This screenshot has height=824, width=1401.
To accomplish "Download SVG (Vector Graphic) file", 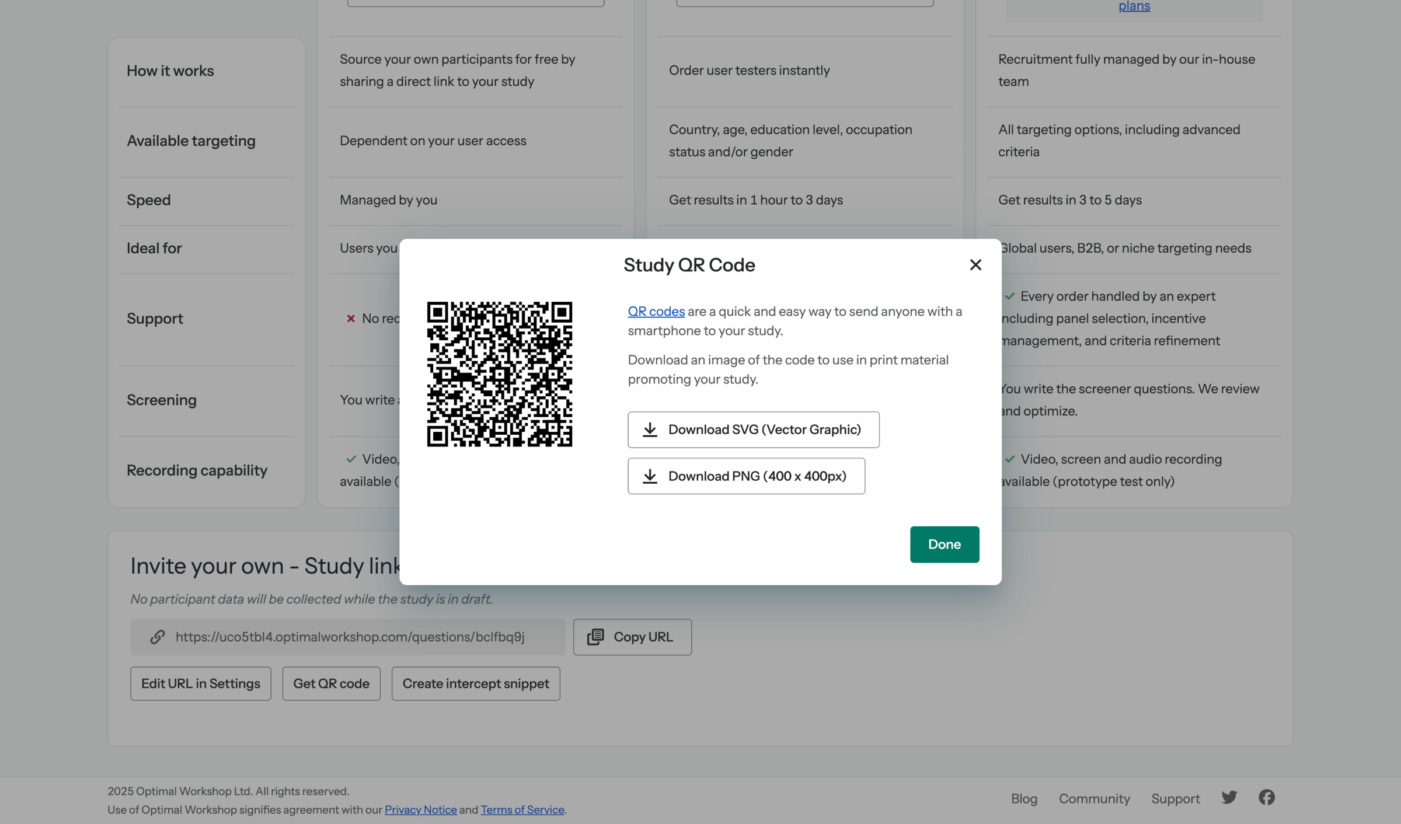I will 754,430.
